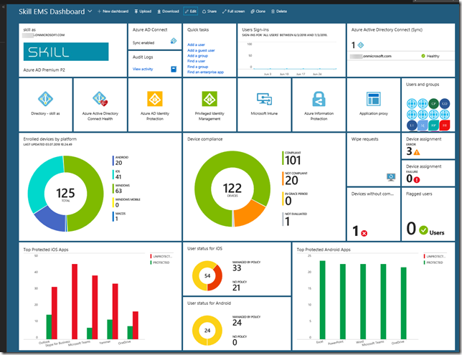Screen dimensions: 462x355
Task: Click the Wipe requests monitor icon
Action: [x=390, y=176]
